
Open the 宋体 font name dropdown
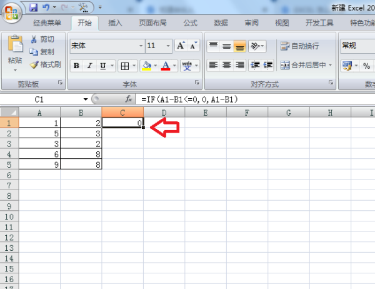tap(141, 46)
